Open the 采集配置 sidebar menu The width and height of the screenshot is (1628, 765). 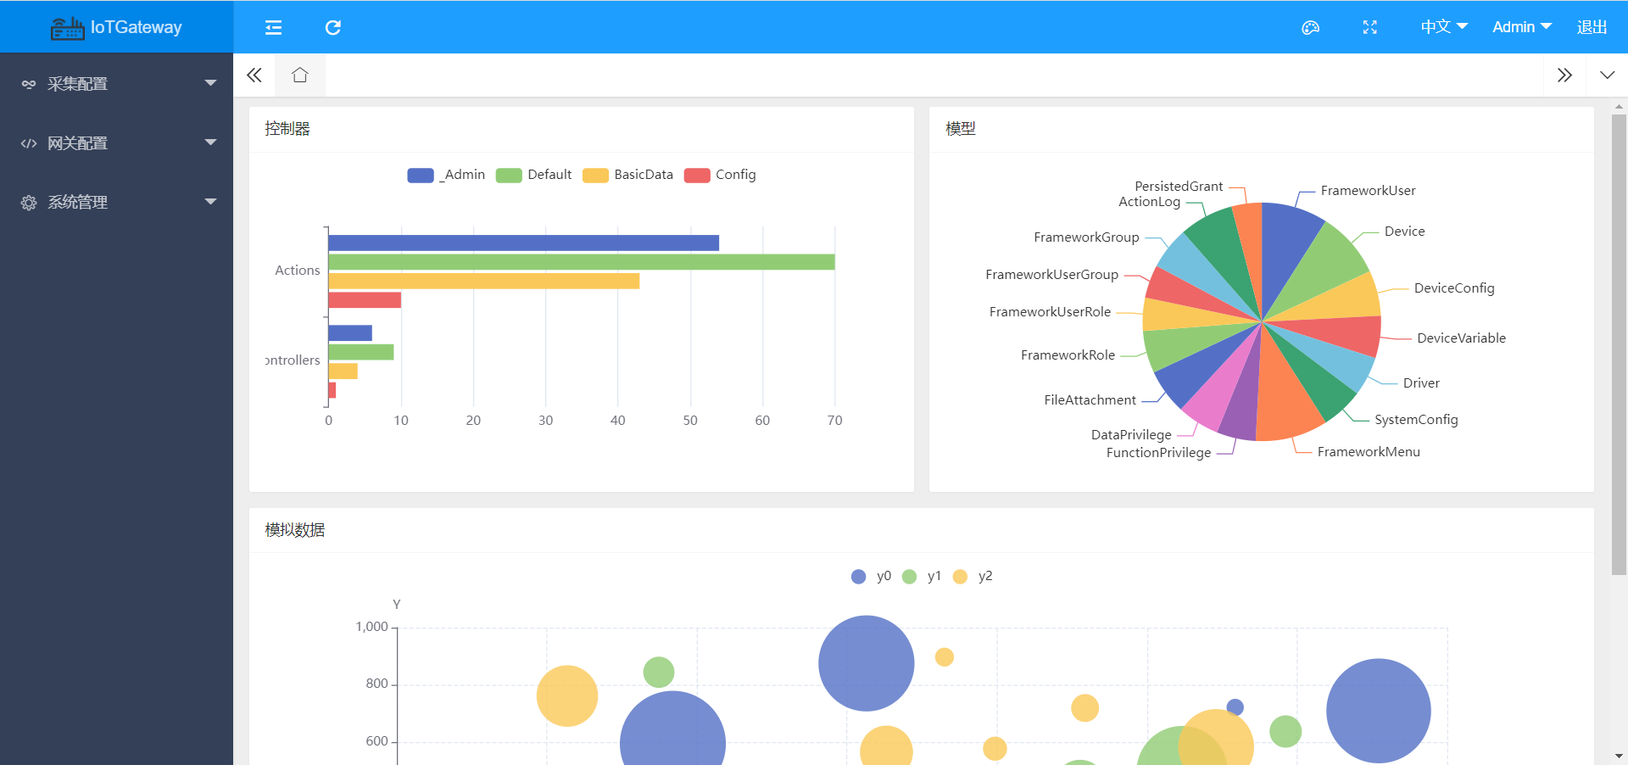[x=116, y=84]
